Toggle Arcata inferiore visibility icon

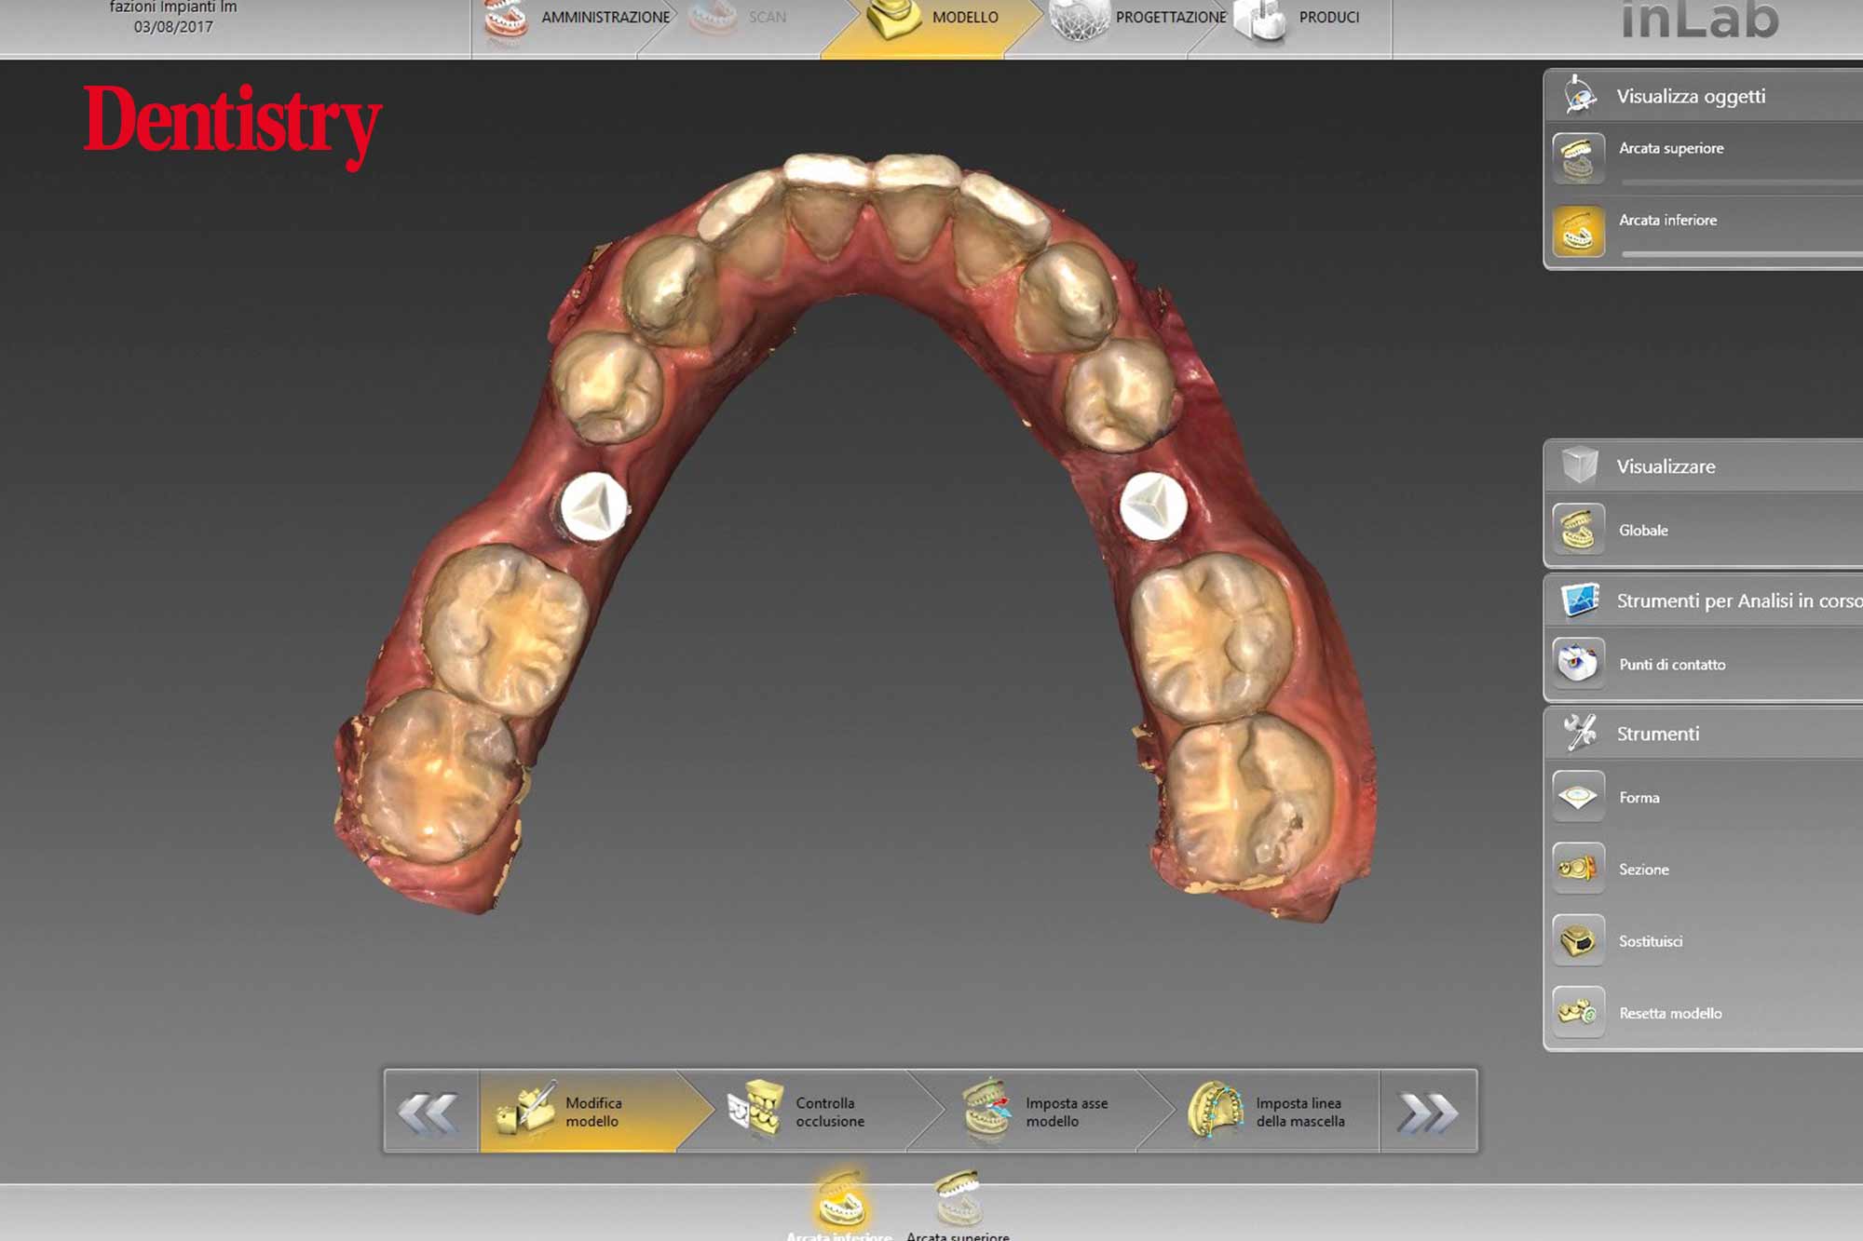point(1579,231)
